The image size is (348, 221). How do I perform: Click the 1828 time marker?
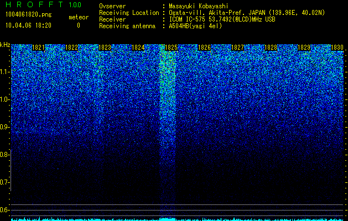pyautogui.click(x=271, y=48)
